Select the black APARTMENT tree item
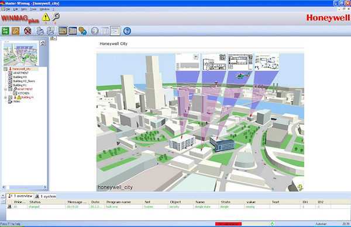The image size is (351, 227). point(21,73)
